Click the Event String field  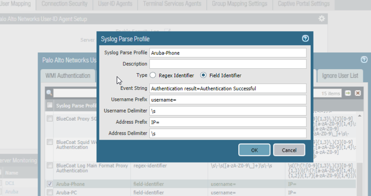228,89
